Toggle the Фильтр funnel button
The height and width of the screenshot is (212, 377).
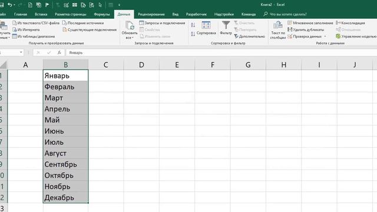226,28
